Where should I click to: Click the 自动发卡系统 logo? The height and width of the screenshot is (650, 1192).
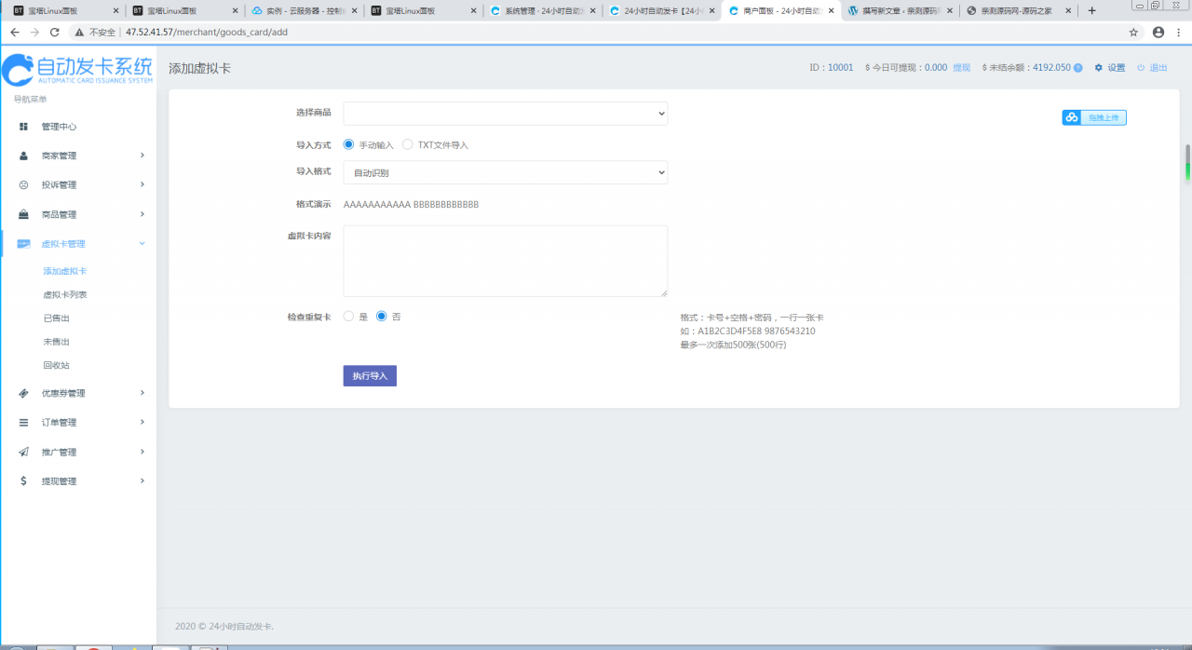click(77, 70)
